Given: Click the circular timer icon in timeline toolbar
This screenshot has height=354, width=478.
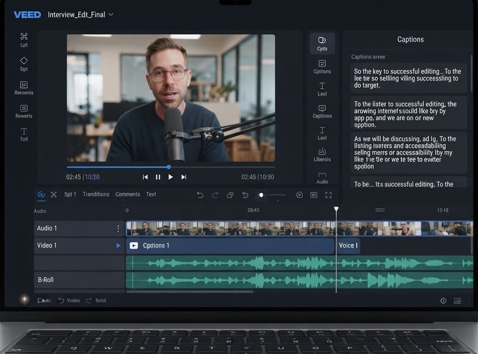Looking at the screenshot, I should pyautogui.click(x=300, y=195).
